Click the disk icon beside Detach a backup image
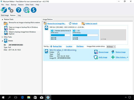 pyautogui.click(x=6, y=33)
